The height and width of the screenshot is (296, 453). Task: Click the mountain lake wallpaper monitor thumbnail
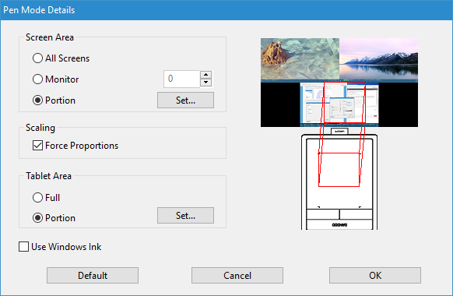point(379,58)
